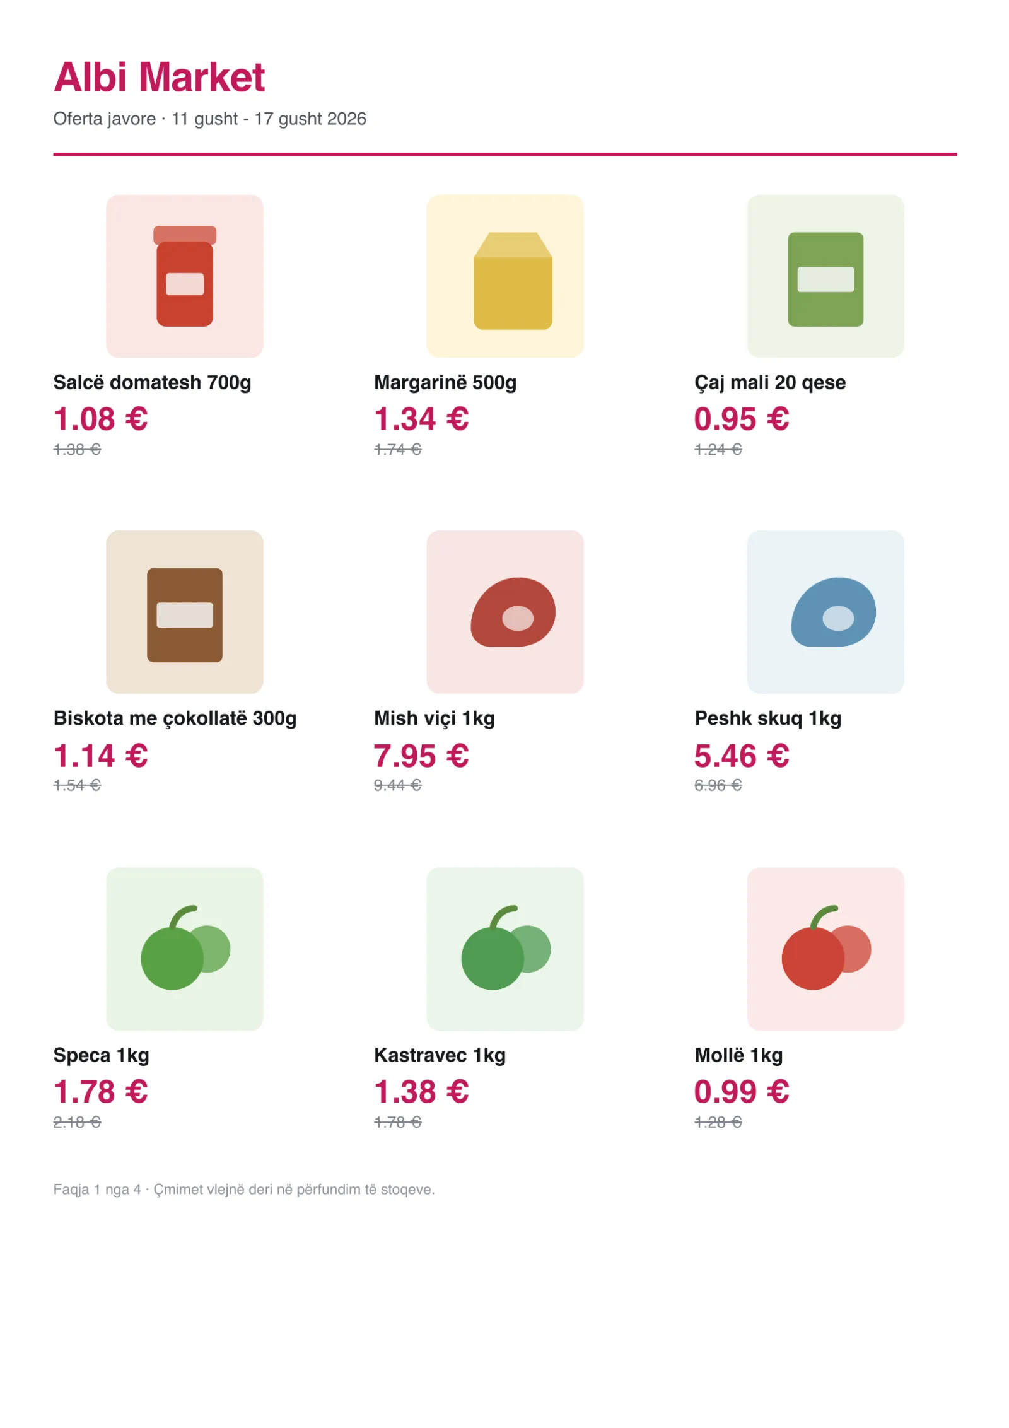
Task: Select the crossed-out 9.44 € price
Action: point(397,785)
